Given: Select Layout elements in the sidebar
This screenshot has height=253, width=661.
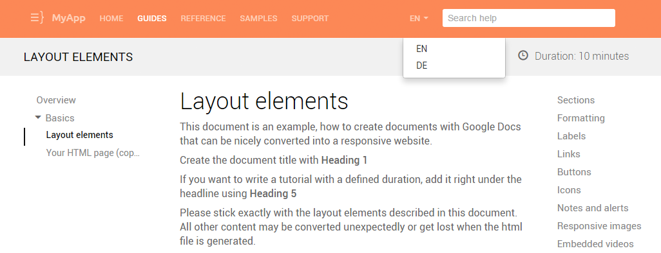Looking at the screenshot, I should click(x=80, y=135).
